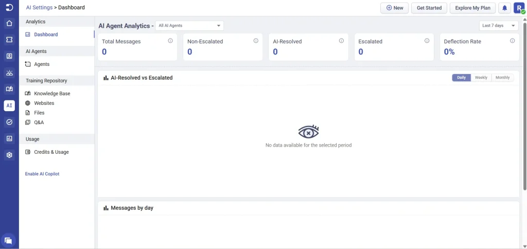The image size is (527, 249).
Task: Open Knowledge Base in Training Repository
Action: tap(52, 94)
